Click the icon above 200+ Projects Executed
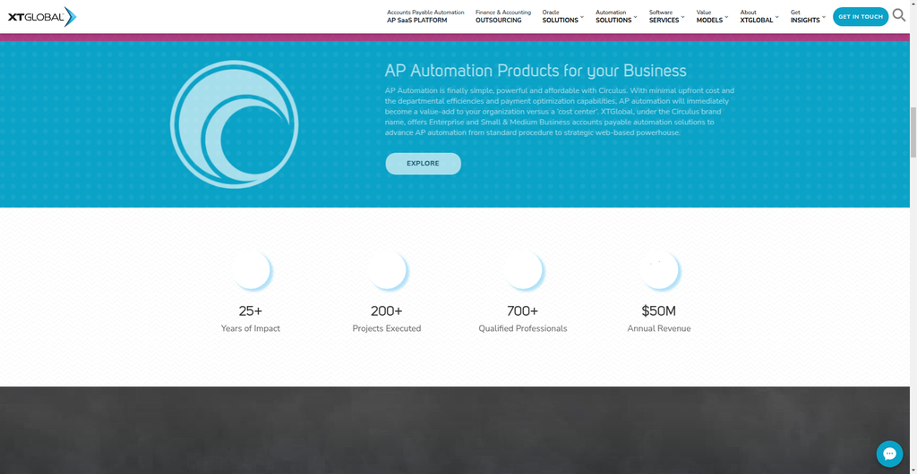917x474 pixels. coord(387,270)
